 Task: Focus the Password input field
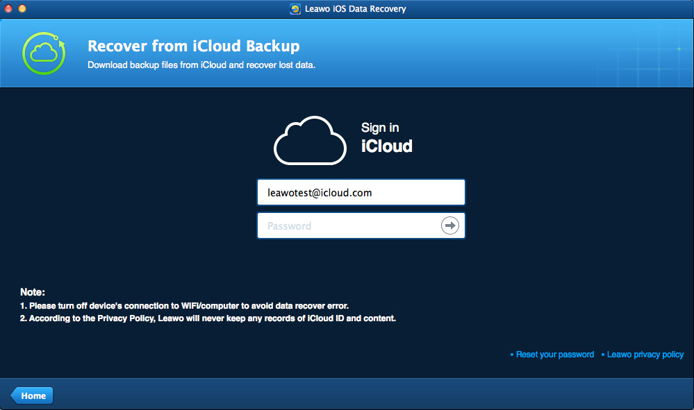coord(347,225)
